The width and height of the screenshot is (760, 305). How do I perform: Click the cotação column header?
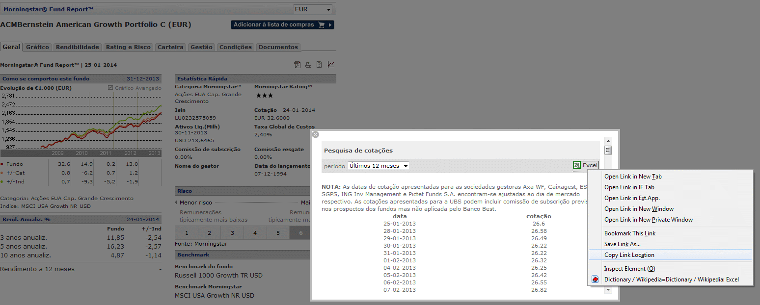coord(539,216)
